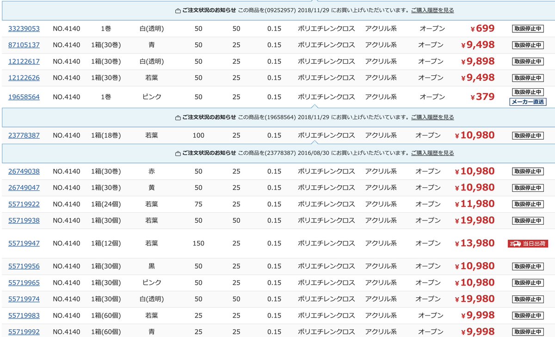
Task: Click the 55719974 product link
Action: [x=24, y=299]
